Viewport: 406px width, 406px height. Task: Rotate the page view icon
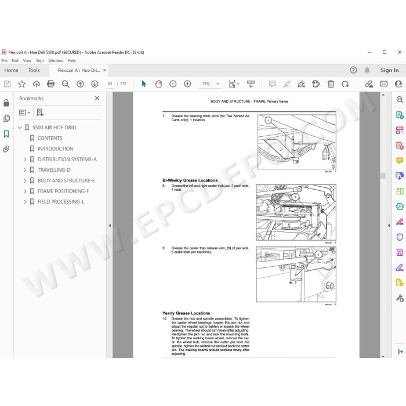345,84
